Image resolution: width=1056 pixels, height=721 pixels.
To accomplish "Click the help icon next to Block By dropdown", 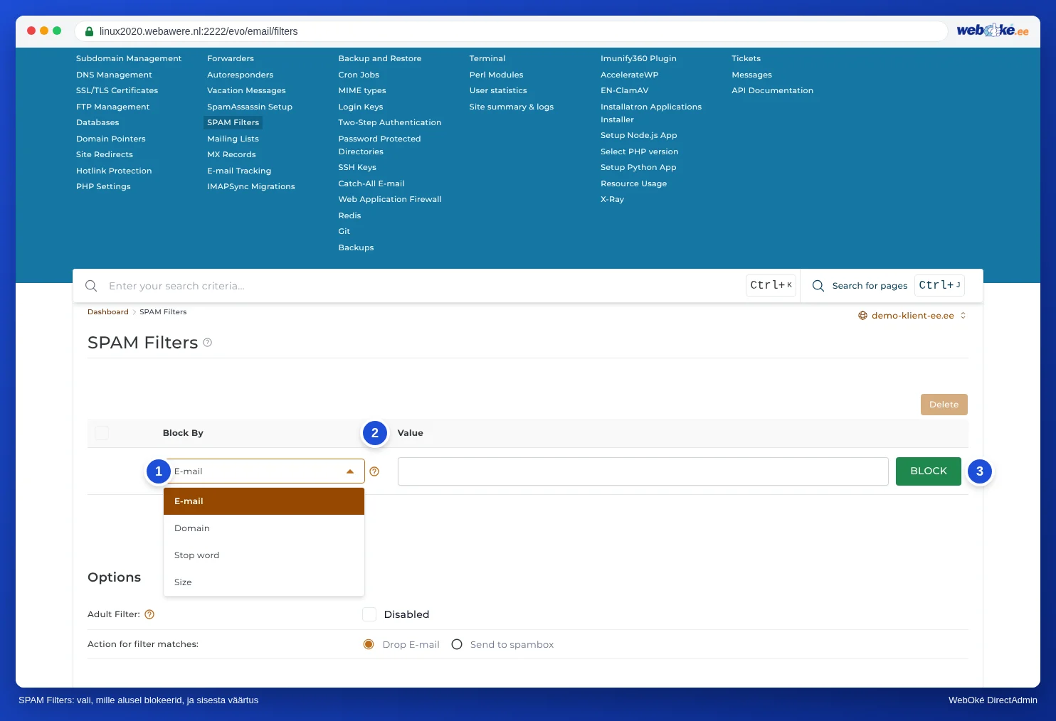I will point(374,471).
